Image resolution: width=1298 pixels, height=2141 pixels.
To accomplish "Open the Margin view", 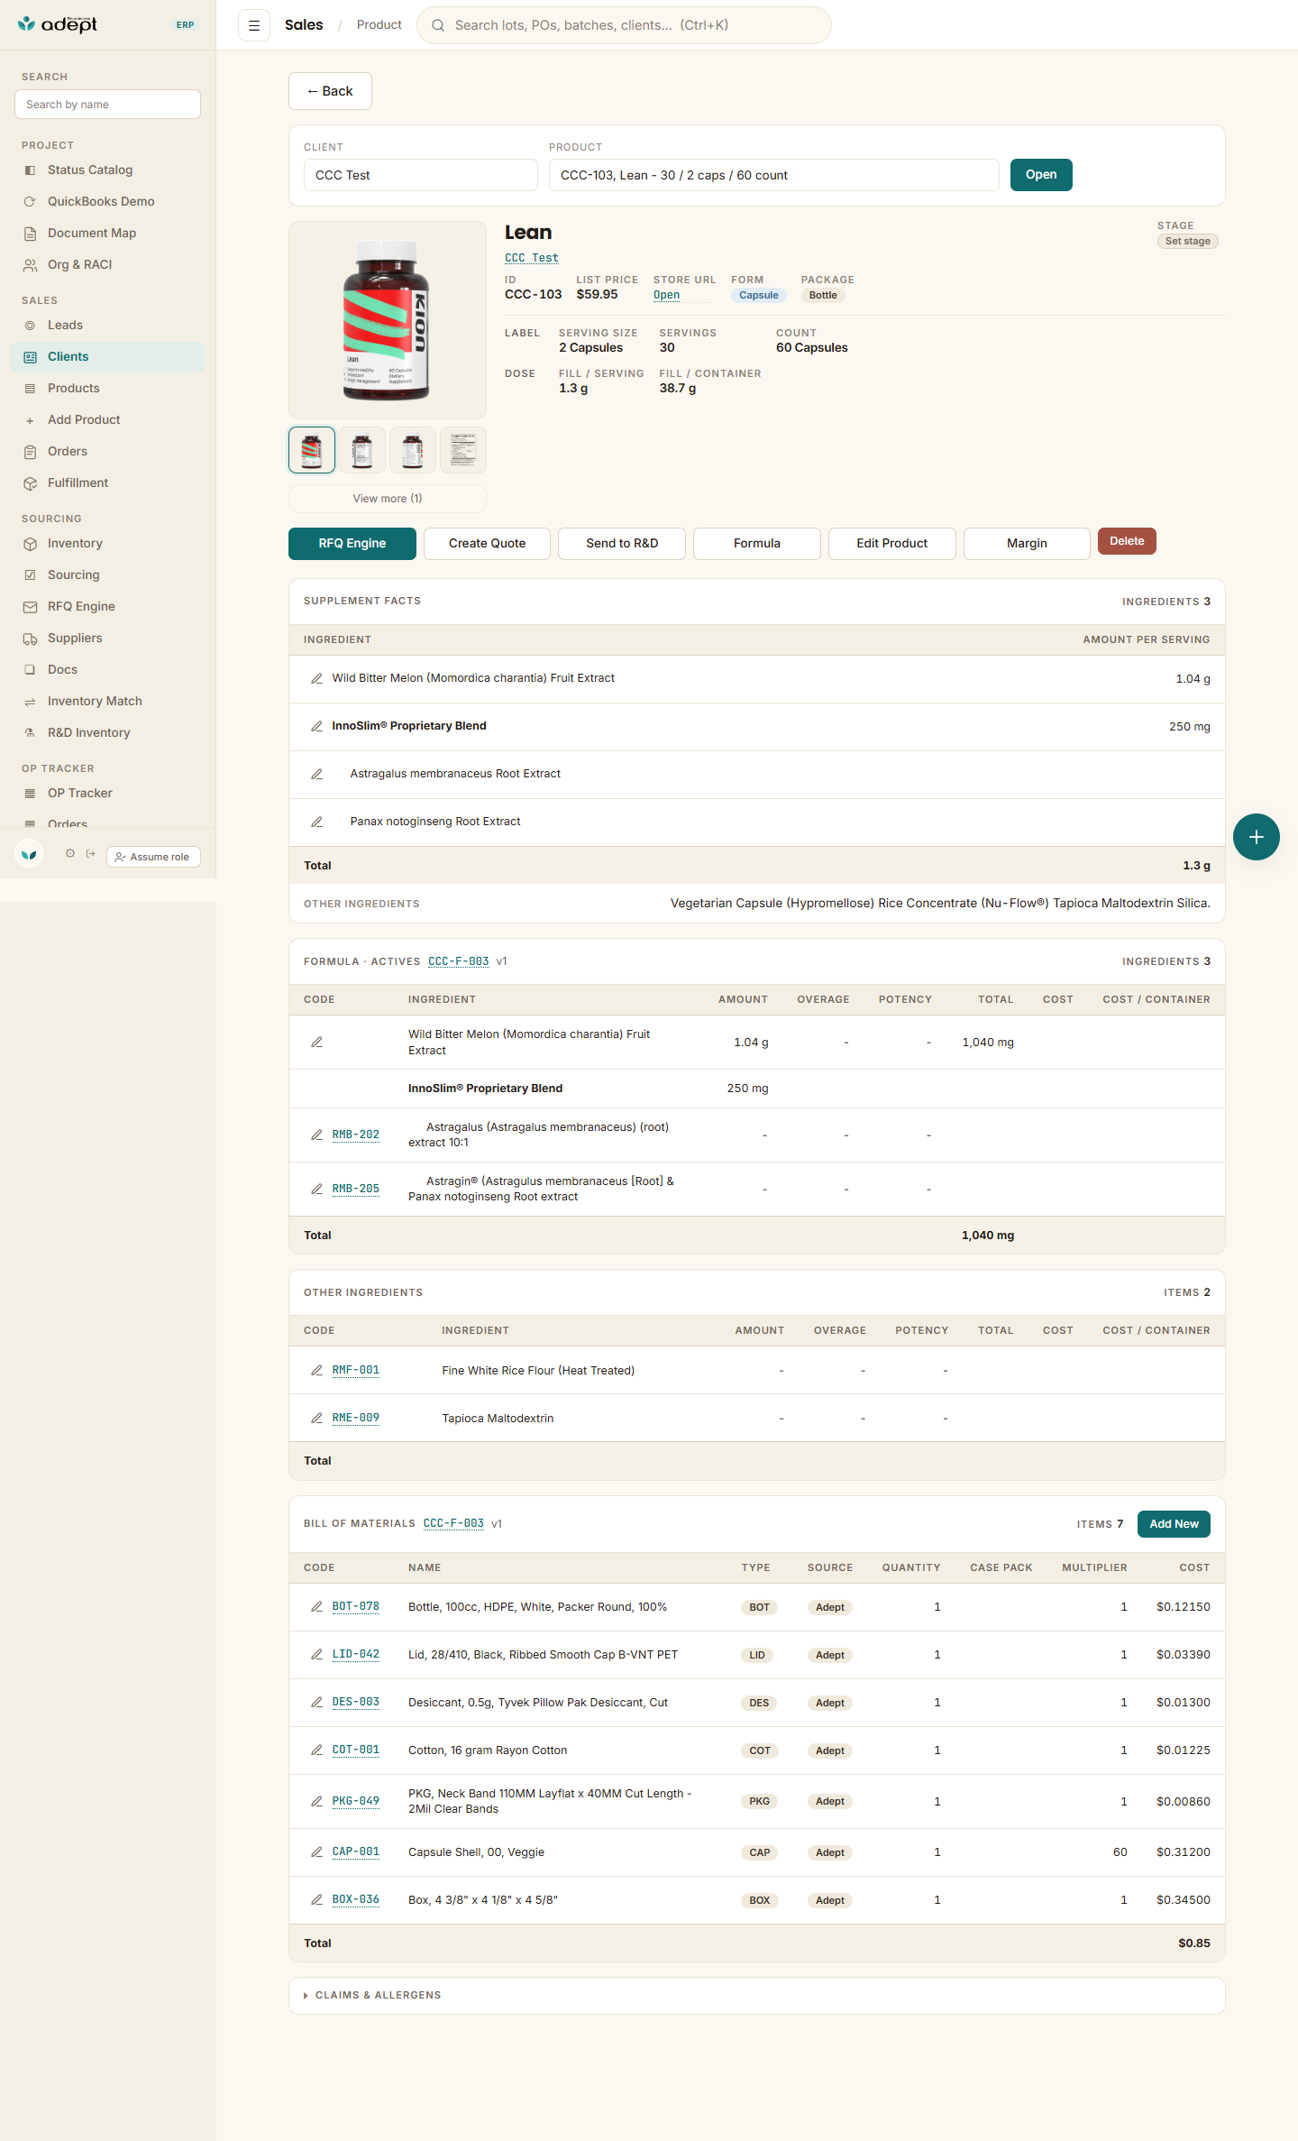I will [1027, 544].
